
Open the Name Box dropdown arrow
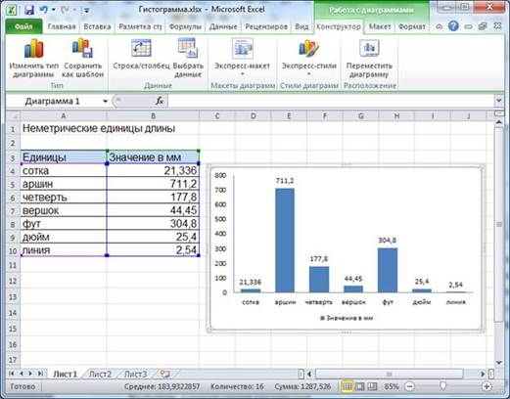coord(105,102)
